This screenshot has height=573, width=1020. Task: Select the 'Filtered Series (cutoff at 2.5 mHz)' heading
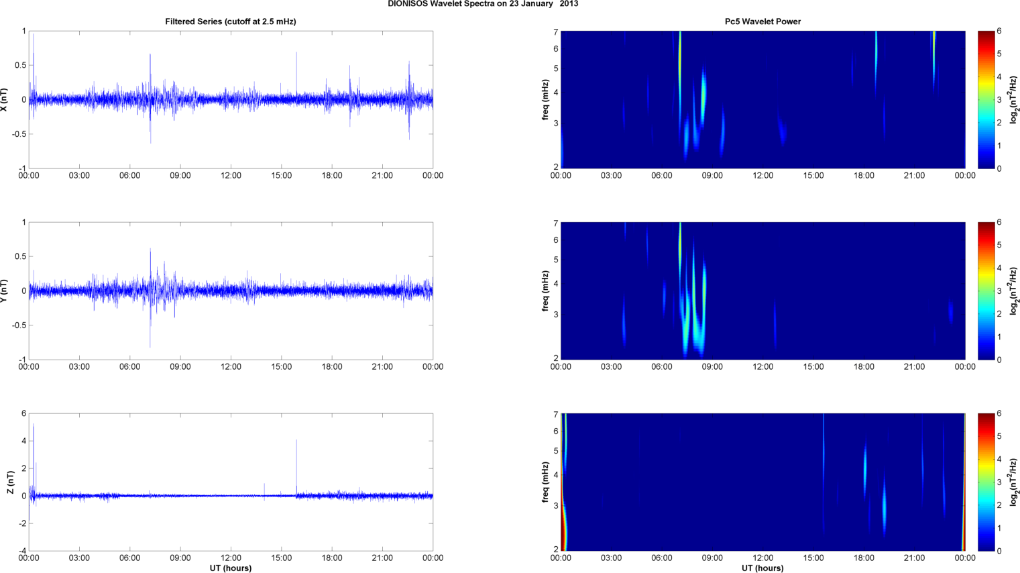pyautogui.click(x=231, y=21)
